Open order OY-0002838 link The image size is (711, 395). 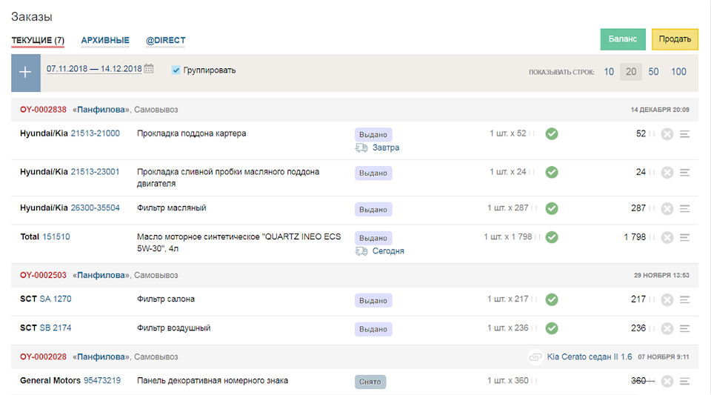[43, 110]
